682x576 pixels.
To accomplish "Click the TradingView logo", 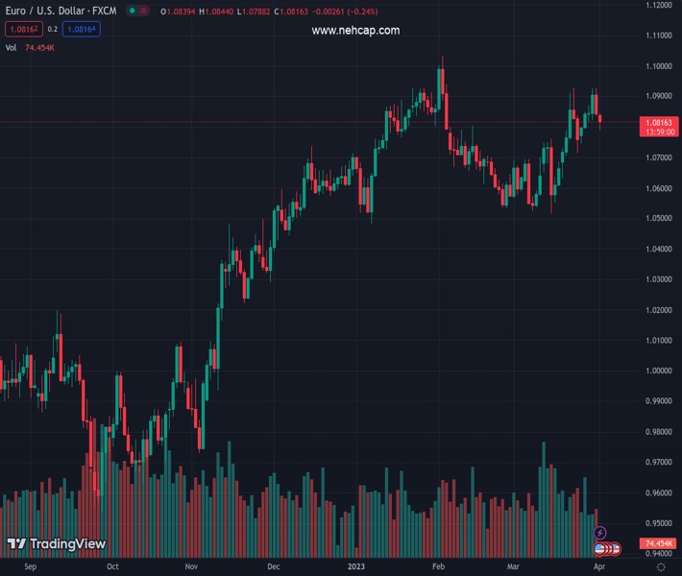I will 56,544.
